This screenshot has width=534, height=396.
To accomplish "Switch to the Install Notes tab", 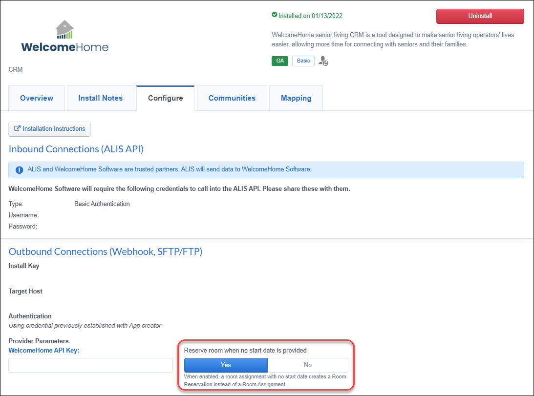I will [101, 98].
